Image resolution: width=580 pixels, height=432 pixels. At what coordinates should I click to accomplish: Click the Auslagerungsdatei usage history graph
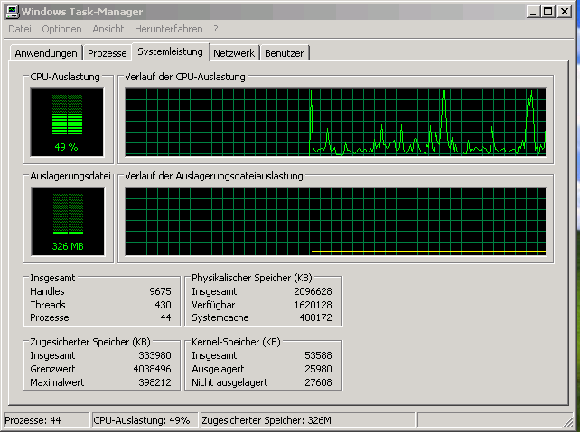(335, 221)
